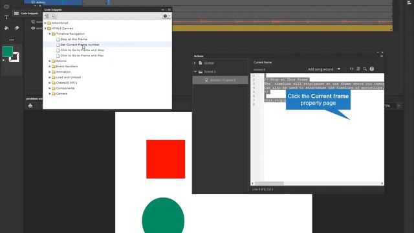Collapse the HTML5 Canvas folder
The height and width of the screenshot is (233, 414).
click(x=45, y=28)
